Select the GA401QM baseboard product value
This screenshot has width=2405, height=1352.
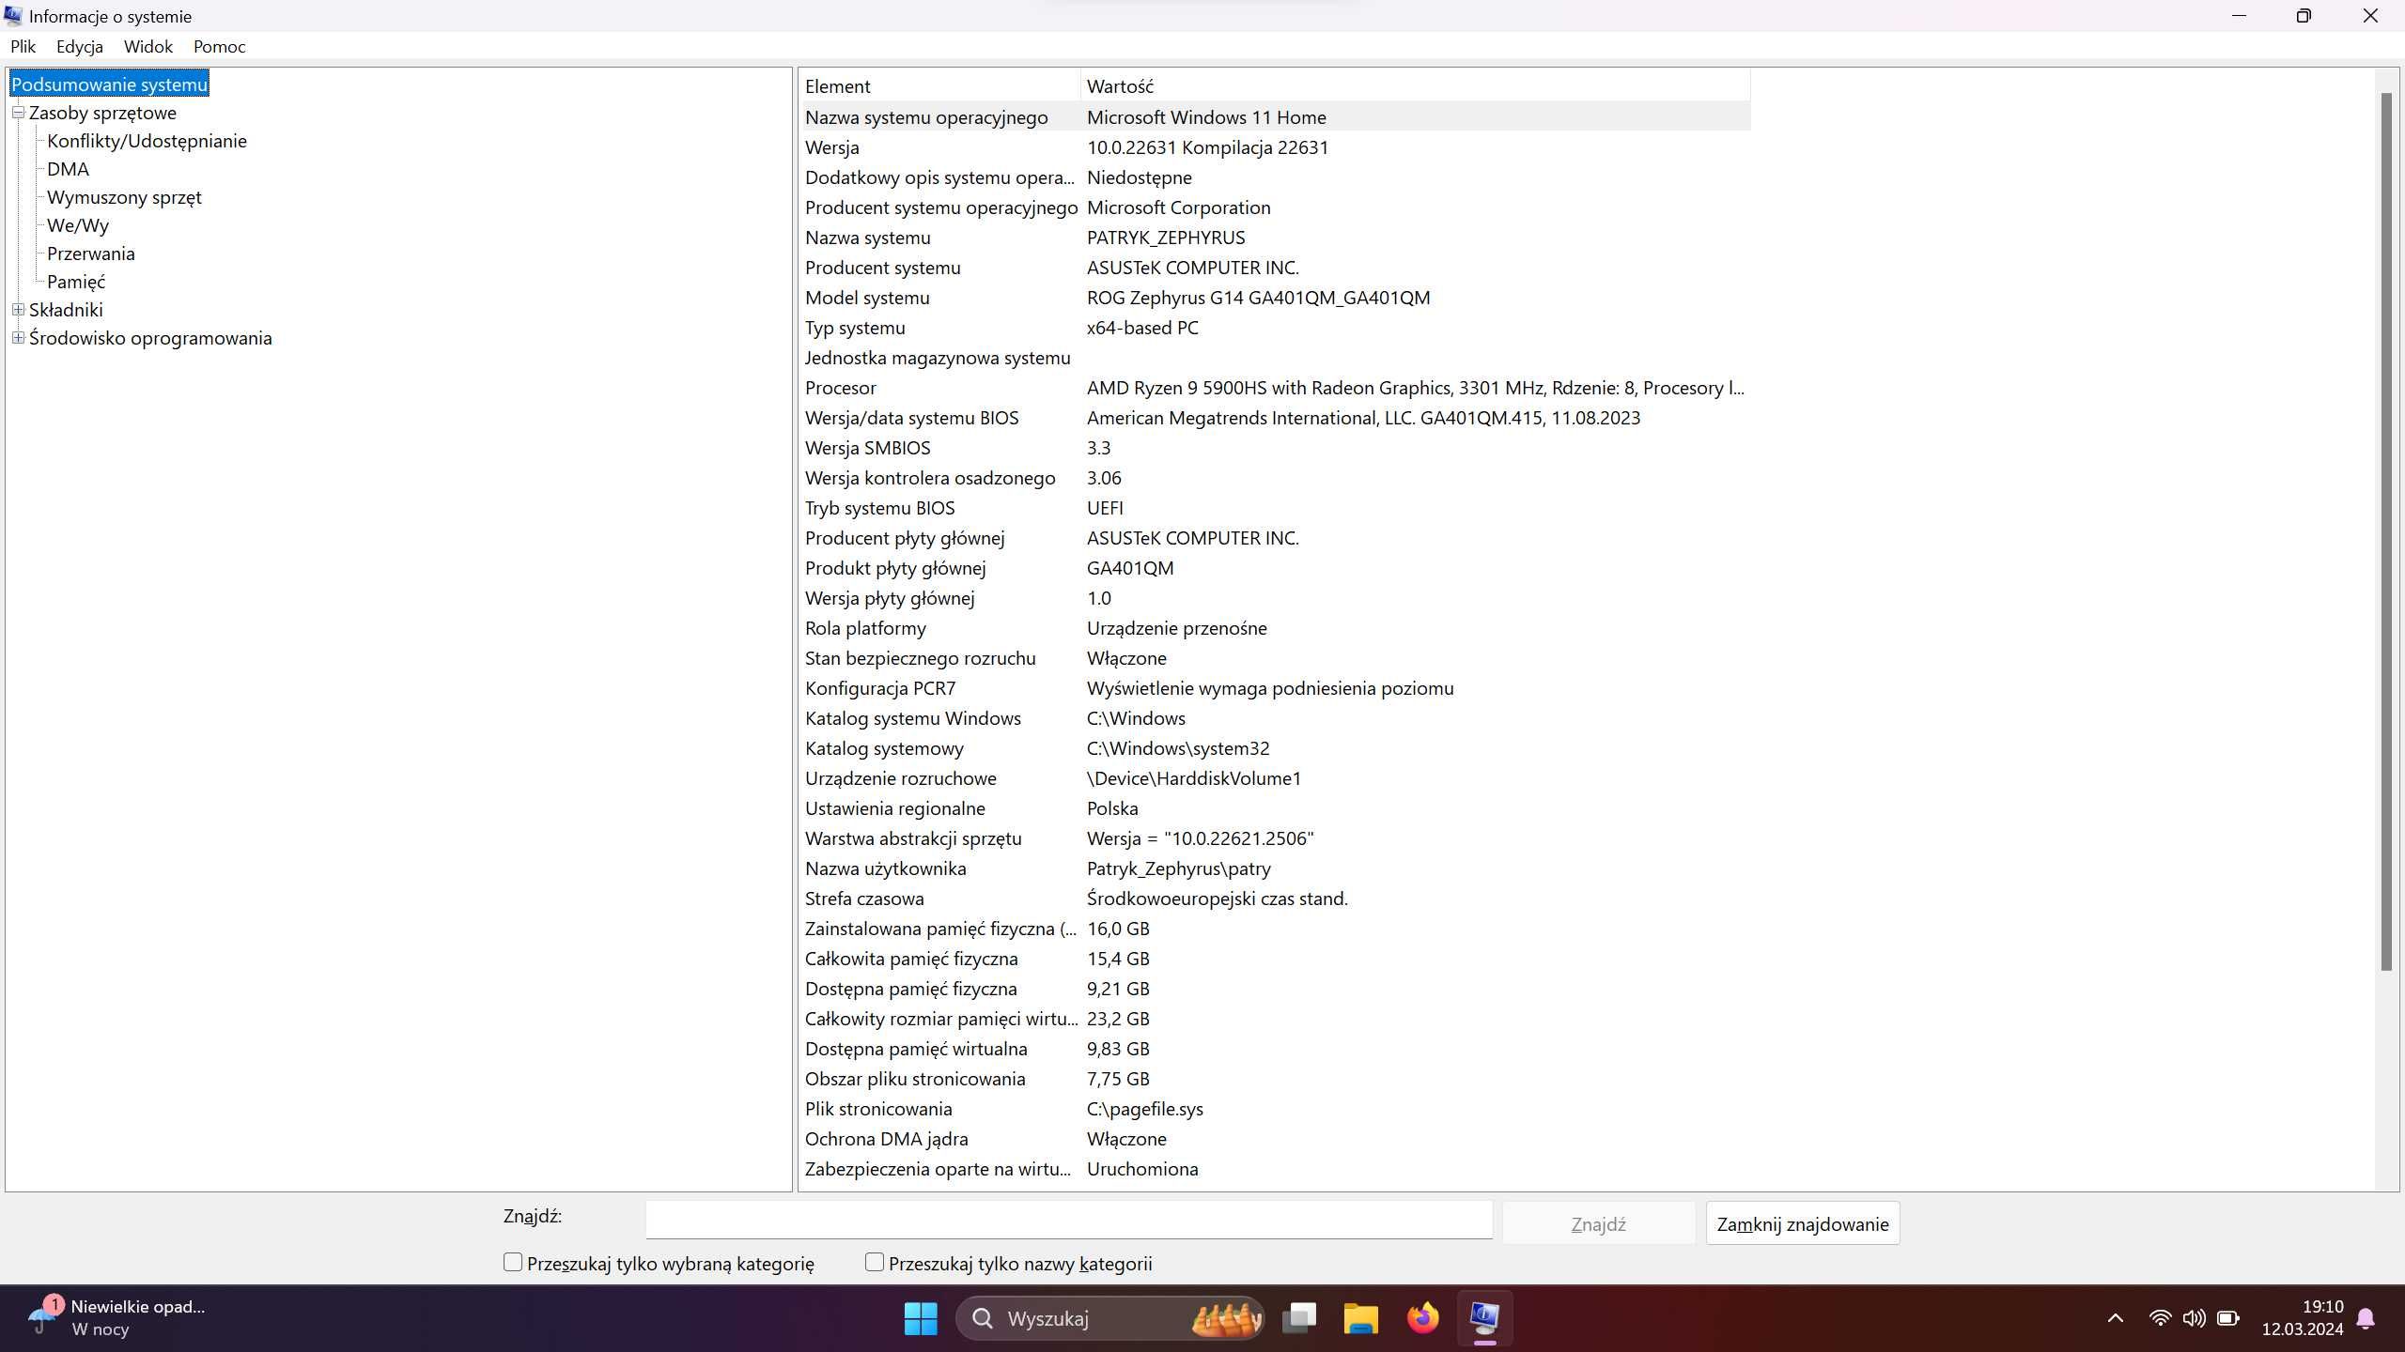(1130, 568)
